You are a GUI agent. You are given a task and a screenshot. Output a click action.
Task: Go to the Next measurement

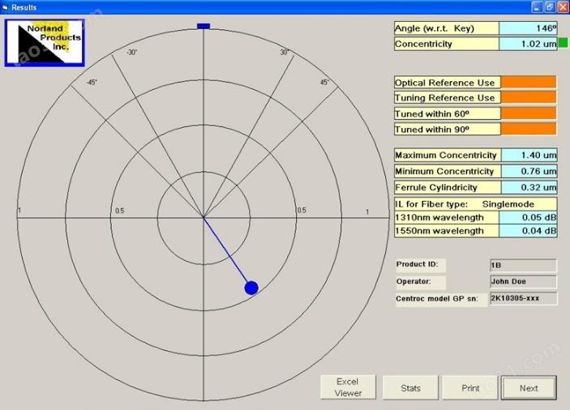click(529, 388)
